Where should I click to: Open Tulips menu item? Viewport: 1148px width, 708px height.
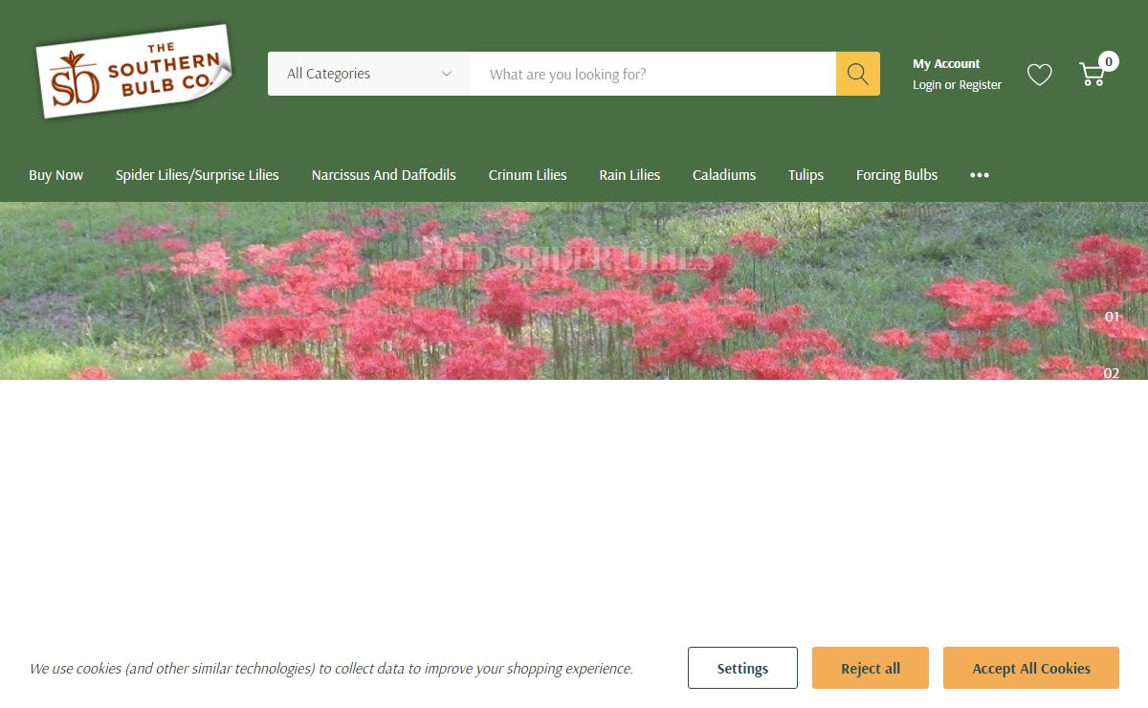(806, 175)
